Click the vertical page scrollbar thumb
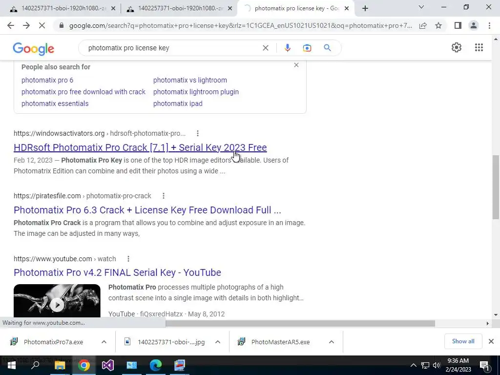This screenshot has width=500, height=375. pyautogui.click(x=496, y=187)
